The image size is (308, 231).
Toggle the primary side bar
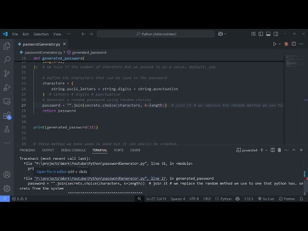(261, 34)
